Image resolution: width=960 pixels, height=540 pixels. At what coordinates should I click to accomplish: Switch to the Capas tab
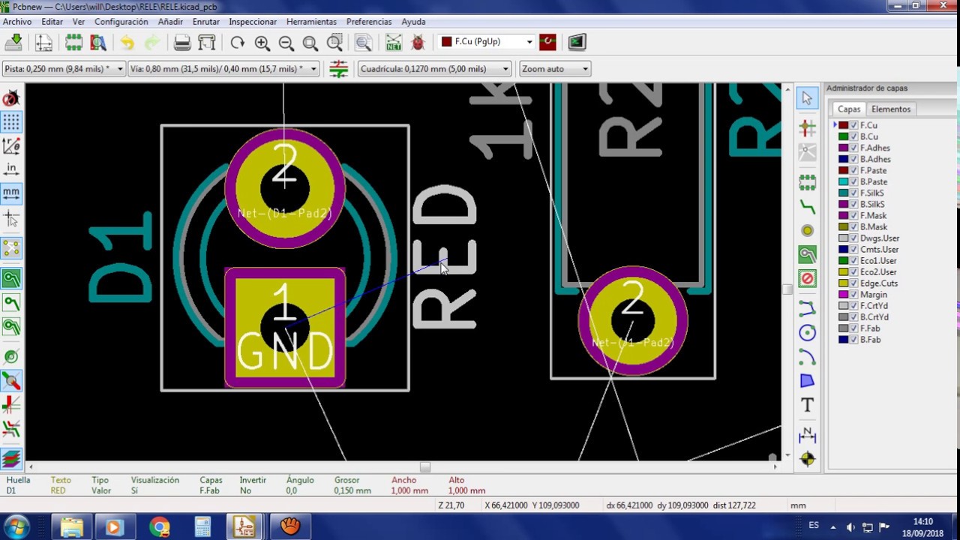(849, 109)
